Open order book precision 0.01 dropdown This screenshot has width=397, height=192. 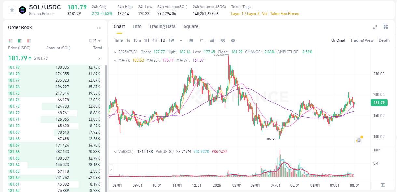95,41
